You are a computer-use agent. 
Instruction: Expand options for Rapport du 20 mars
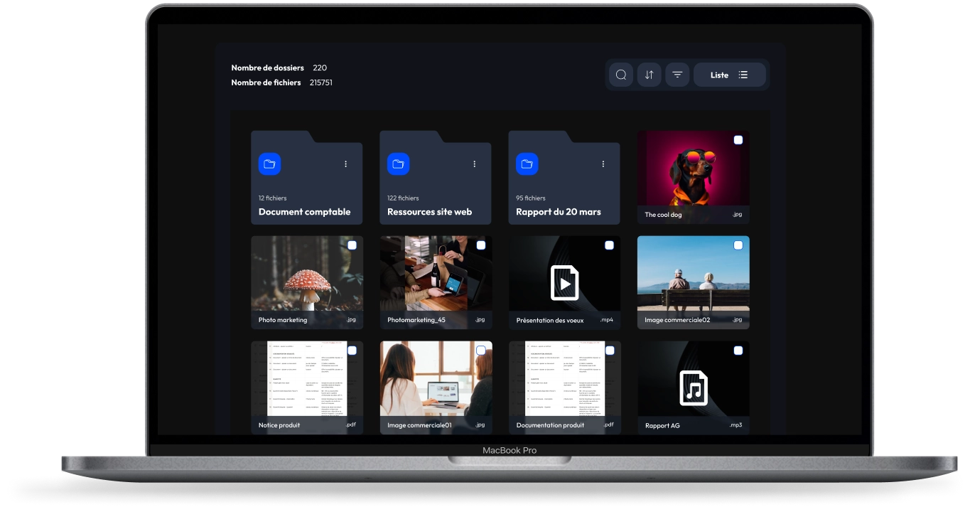(603, 164)
